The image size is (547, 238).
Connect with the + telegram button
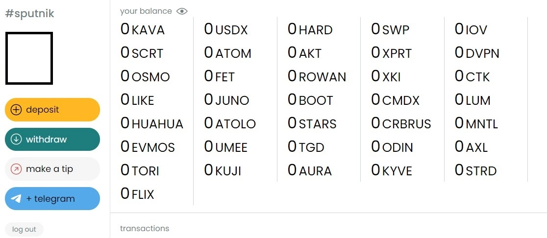tap(52, 199)
